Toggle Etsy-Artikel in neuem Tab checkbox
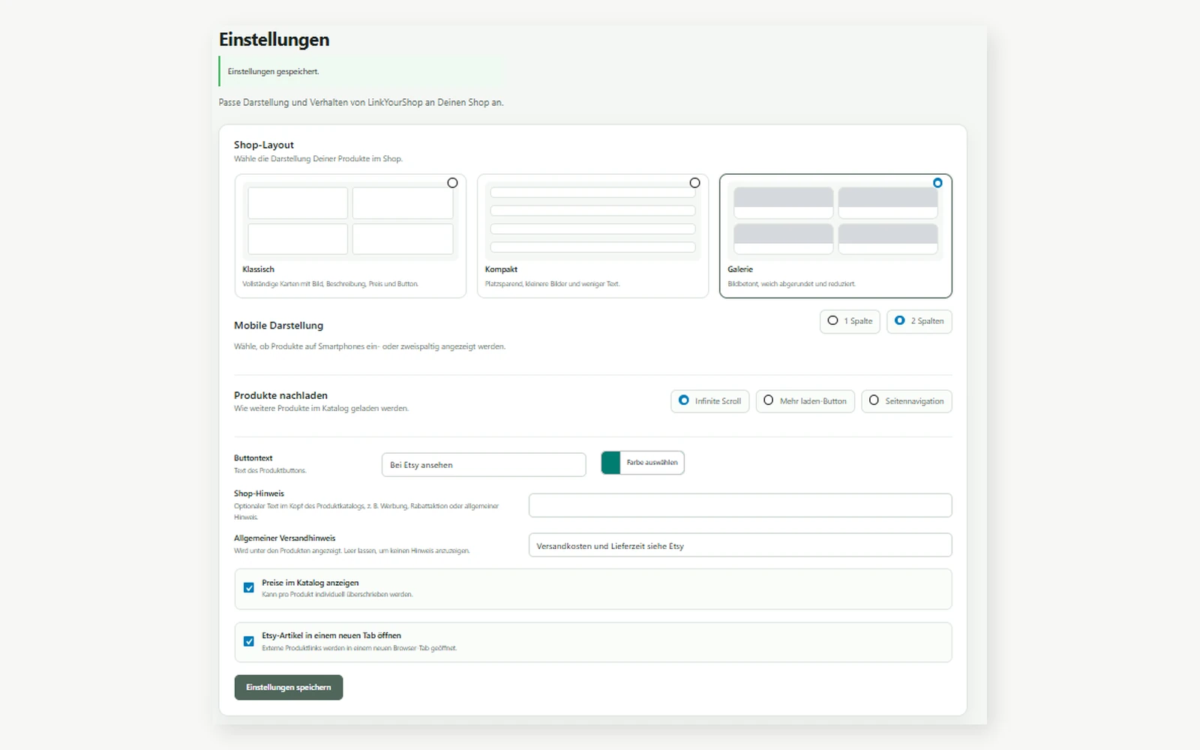This screenshot has height=750, width=1200. tap(248, 641)
